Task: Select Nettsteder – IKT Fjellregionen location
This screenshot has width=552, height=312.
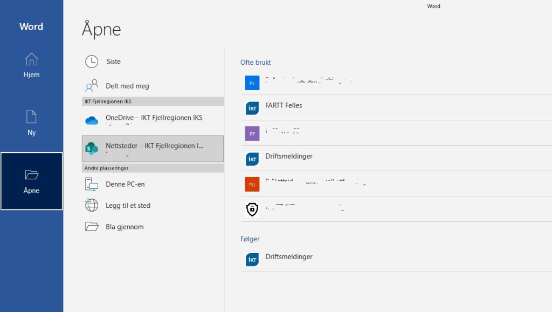Action: point(153,149)
